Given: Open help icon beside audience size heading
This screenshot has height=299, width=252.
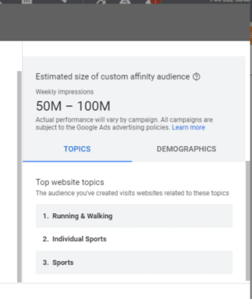Looking at the screenshot, I should 196,77.
